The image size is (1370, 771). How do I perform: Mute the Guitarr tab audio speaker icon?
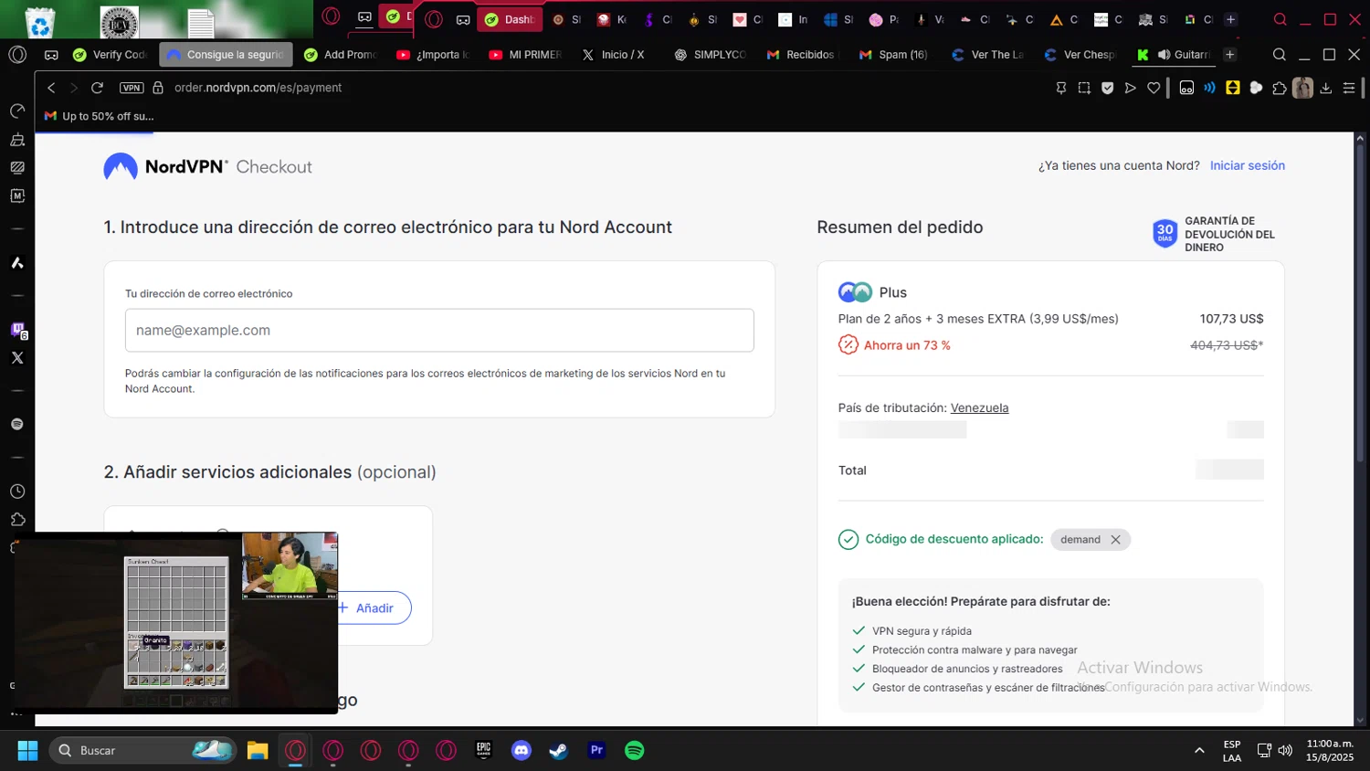1164,55
